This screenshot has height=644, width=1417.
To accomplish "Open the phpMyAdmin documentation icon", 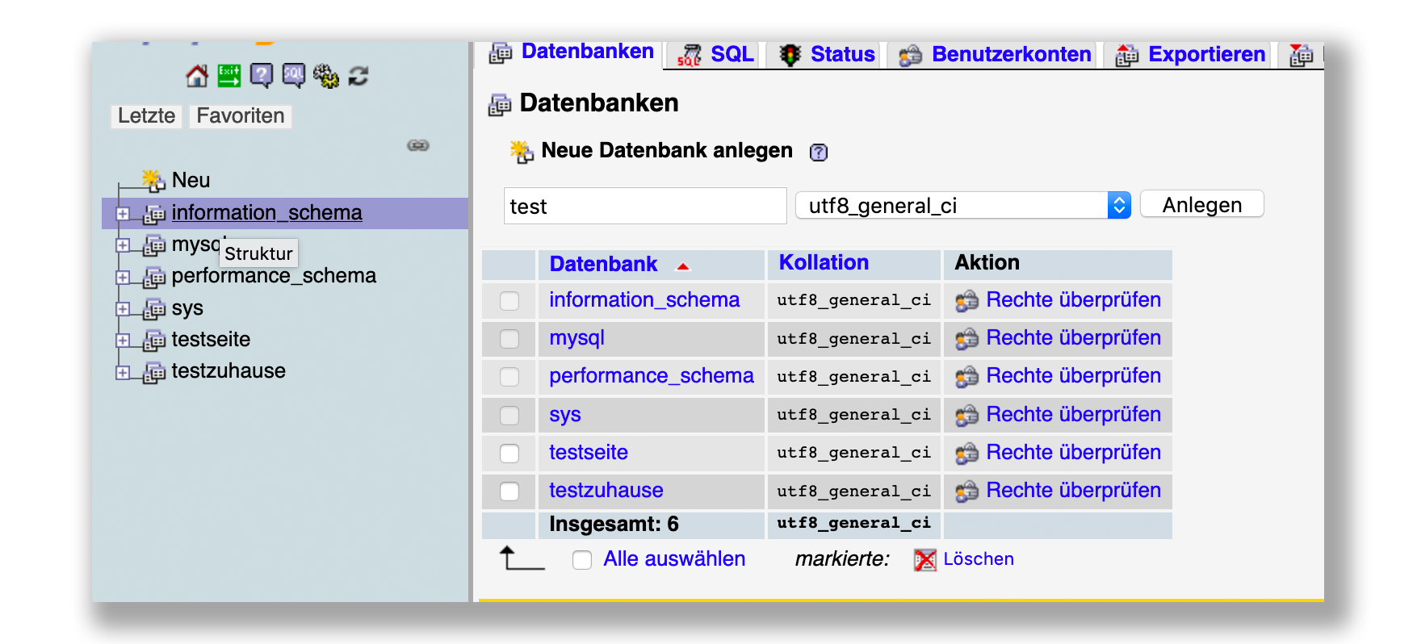I will (262, 76).
